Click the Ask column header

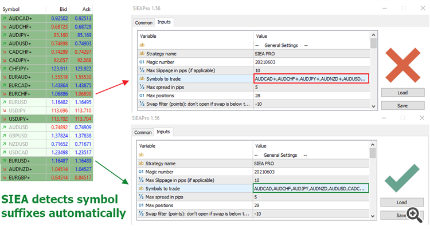(x=87, y=9)
